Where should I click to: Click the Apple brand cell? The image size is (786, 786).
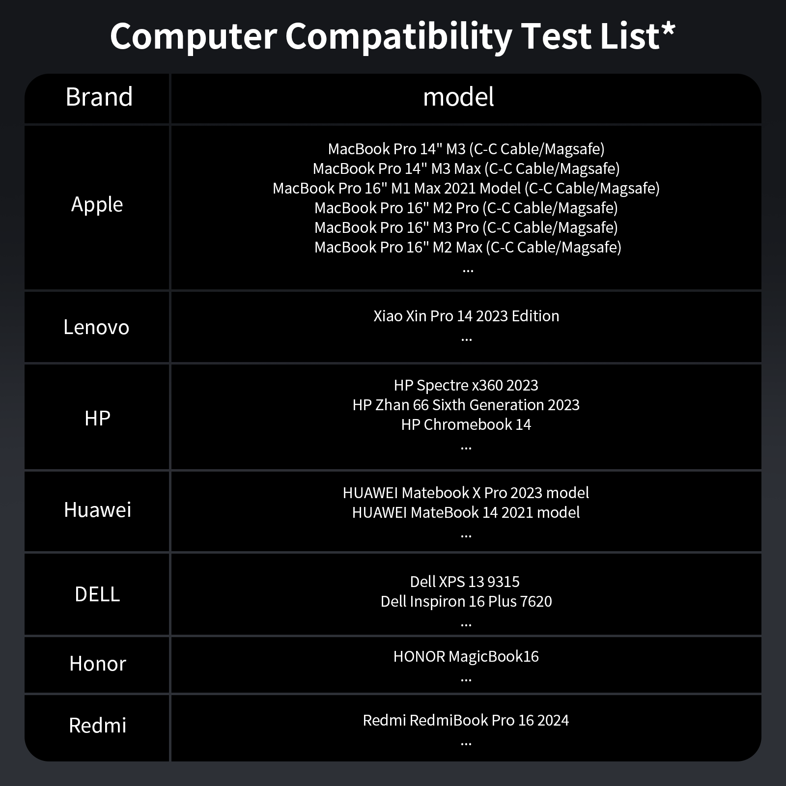click(x=97, y=204)
